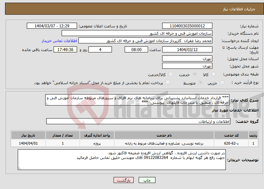Click the page title جزئیات اطلاعات نیاز
264x189 pixels.
[239, 9]
